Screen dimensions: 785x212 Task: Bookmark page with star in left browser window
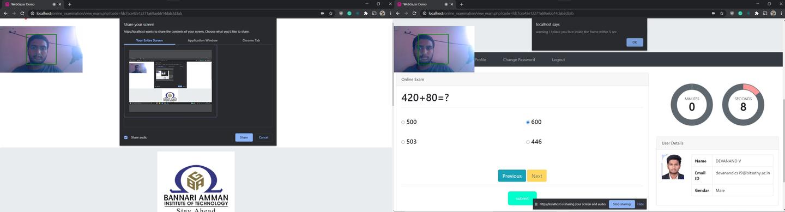coord(330,13)
